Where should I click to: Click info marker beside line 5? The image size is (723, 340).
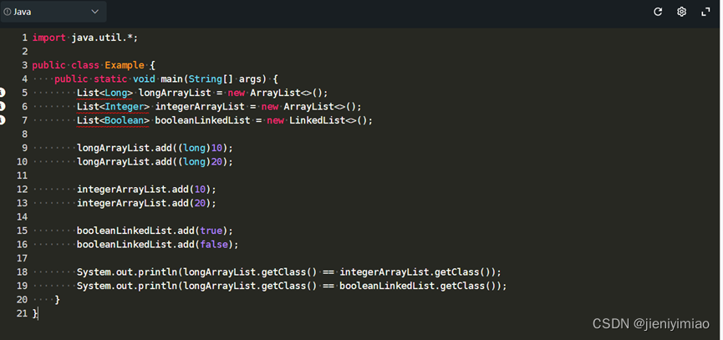click(x=2, y=93)
